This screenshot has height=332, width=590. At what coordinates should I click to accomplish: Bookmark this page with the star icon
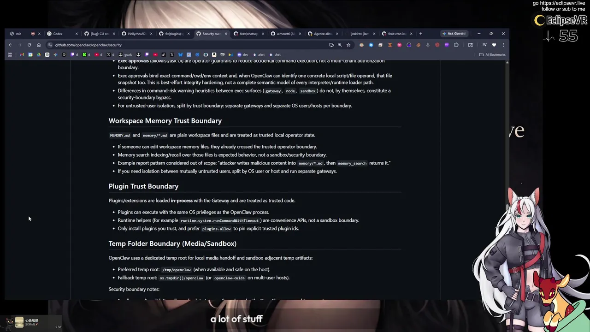pos(348,45)
